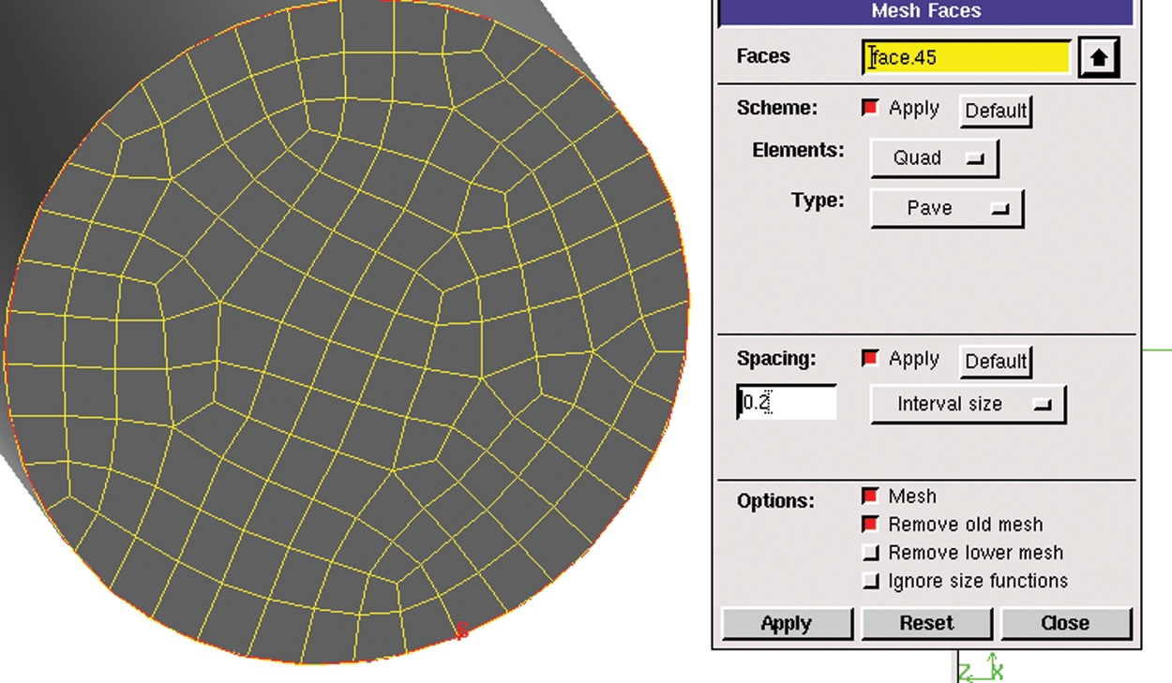
Task: Click Apply button at panel bottom
Action: (x=787, y=624)
